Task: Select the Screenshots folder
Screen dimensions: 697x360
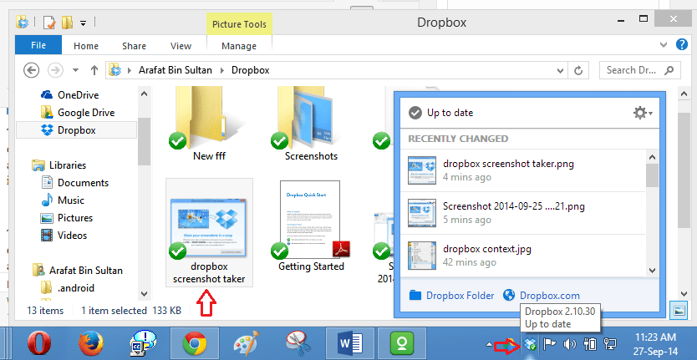Action: (x=310, y=124)
